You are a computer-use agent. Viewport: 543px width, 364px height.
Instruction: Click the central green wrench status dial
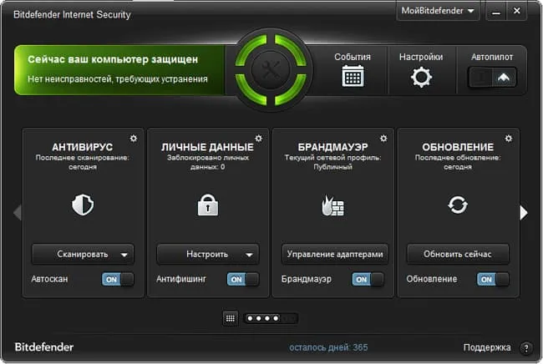[x=271, y=69]
